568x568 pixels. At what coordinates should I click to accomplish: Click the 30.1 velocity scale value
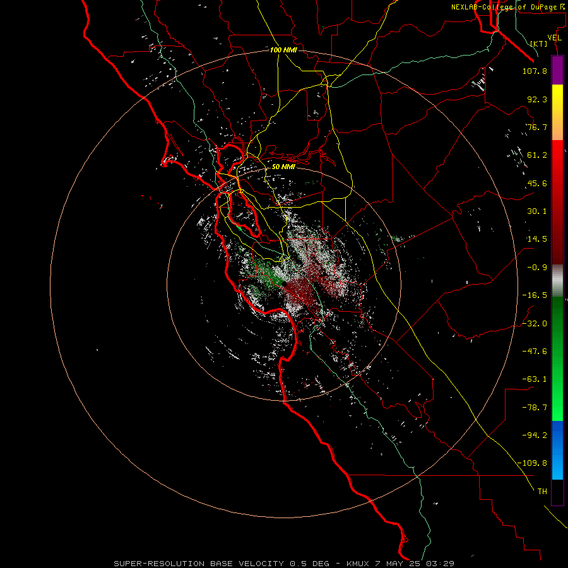[x=537, y=211]
